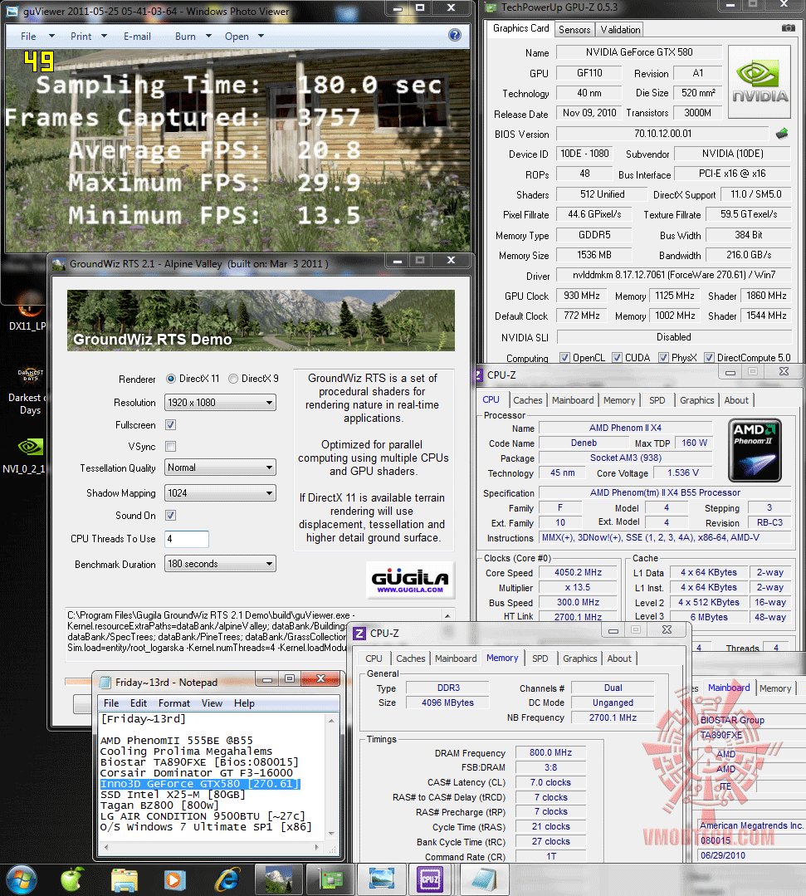The width and height of the screenshot is (806, 896).
Task: Toggle the CUDA checkbox in GPU-Z
Action: click(617, 357)
